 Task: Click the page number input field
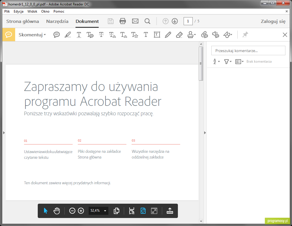point(188,21)
